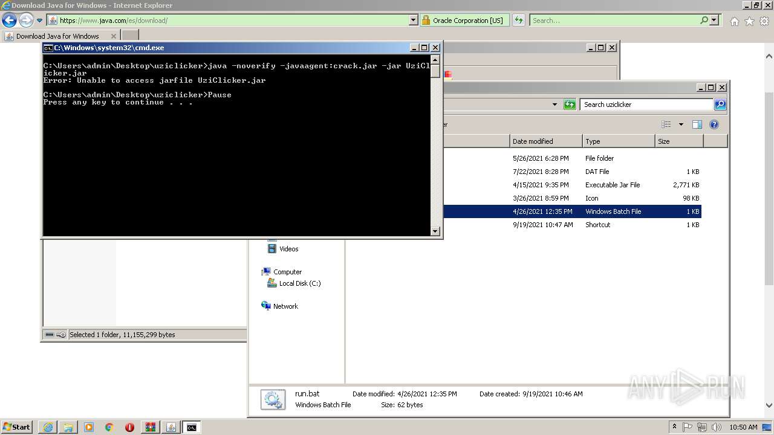Click the Oracle Corporation security padlock icon
The width and height of the screenshot is (774, 435).
click(426, 21)
